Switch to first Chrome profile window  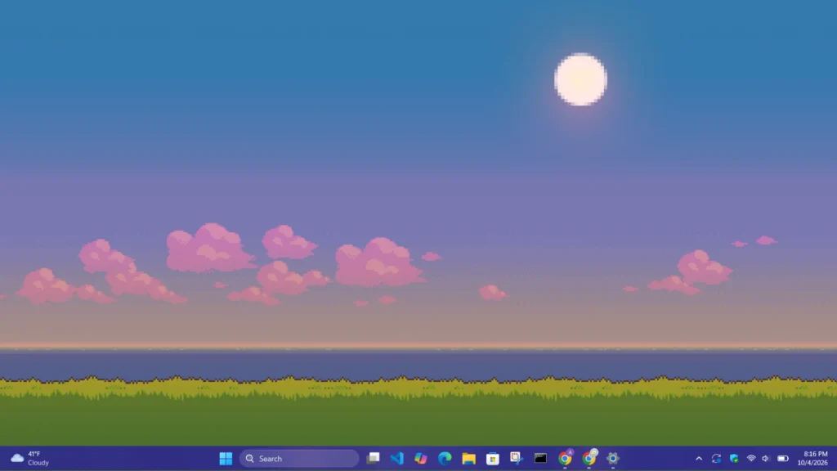click(x=565, y=458)
